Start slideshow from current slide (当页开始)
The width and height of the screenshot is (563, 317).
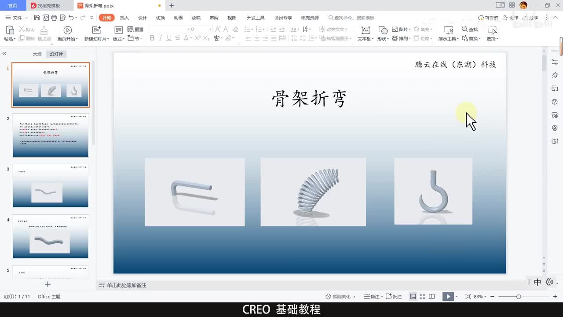(x=67, y=30)
